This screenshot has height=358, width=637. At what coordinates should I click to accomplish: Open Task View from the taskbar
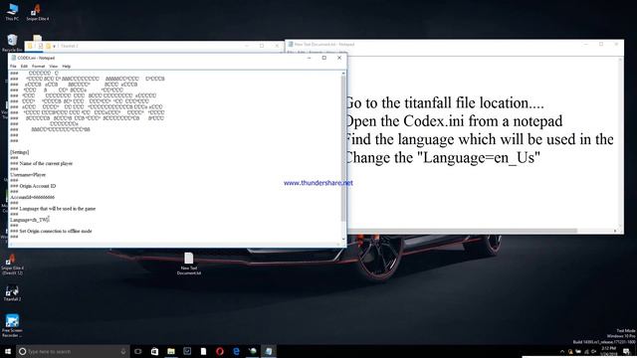pos(138,351)
